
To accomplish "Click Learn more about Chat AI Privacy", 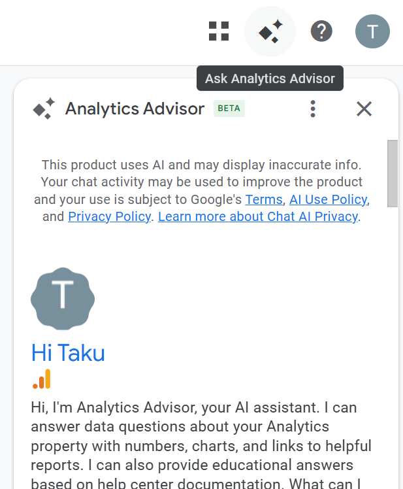I will [x=258, y=216].
